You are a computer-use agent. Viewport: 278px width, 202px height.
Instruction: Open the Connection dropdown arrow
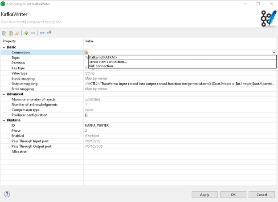pos(274,53)
